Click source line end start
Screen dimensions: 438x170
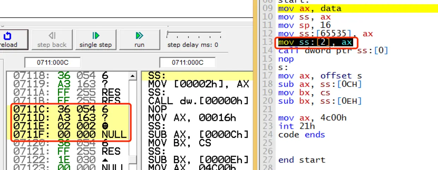tap(301, 160)
